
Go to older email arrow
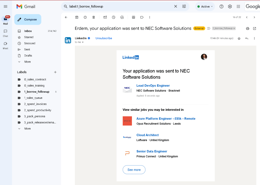[x=254, y=17]
